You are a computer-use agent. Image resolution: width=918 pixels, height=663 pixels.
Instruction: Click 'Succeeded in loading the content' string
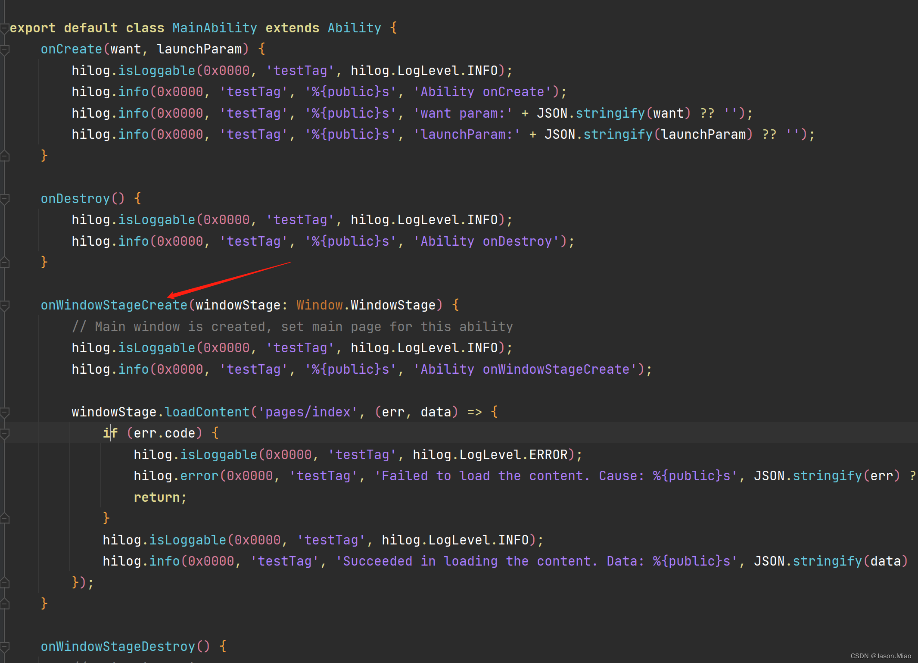tap(537, 561)
